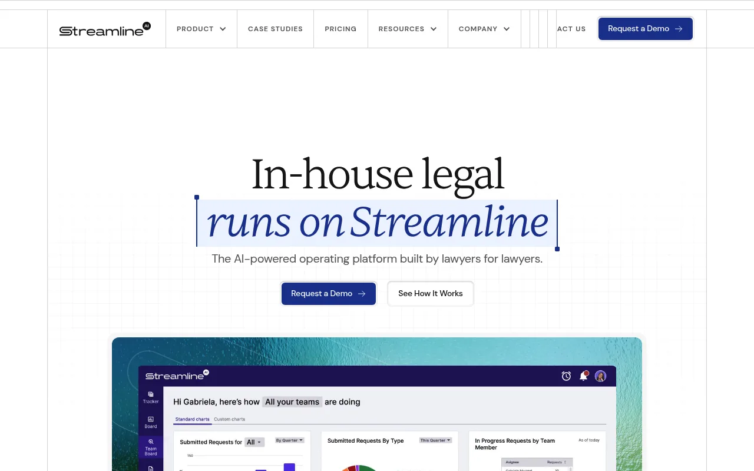Click the highlighted "runs on Streamline" text
754x471 pixels.
(x=377, y=223)
